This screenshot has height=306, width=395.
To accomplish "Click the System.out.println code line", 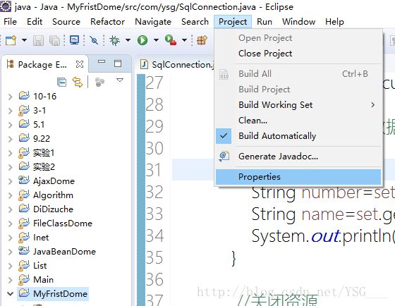I will (323, 236).
